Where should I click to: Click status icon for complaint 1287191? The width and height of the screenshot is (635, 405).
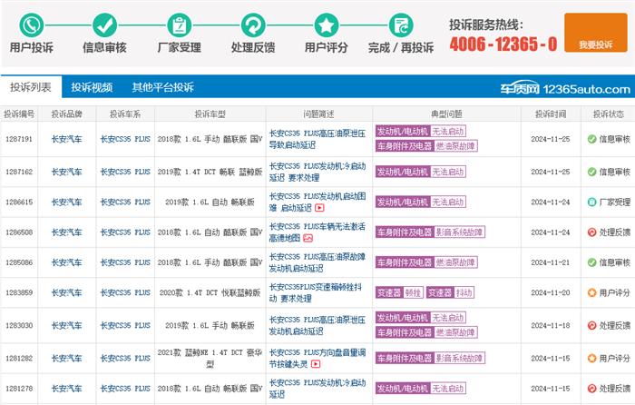(x=592, y=139)
